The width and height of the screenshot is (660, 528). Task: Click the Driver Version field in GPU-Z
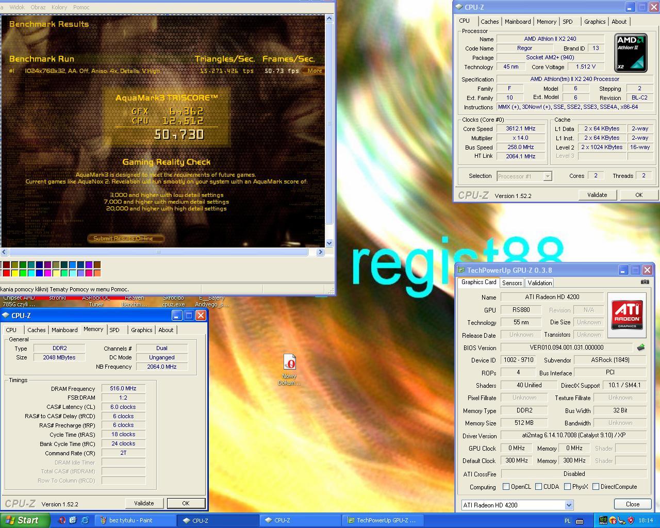tap(573, 435)
